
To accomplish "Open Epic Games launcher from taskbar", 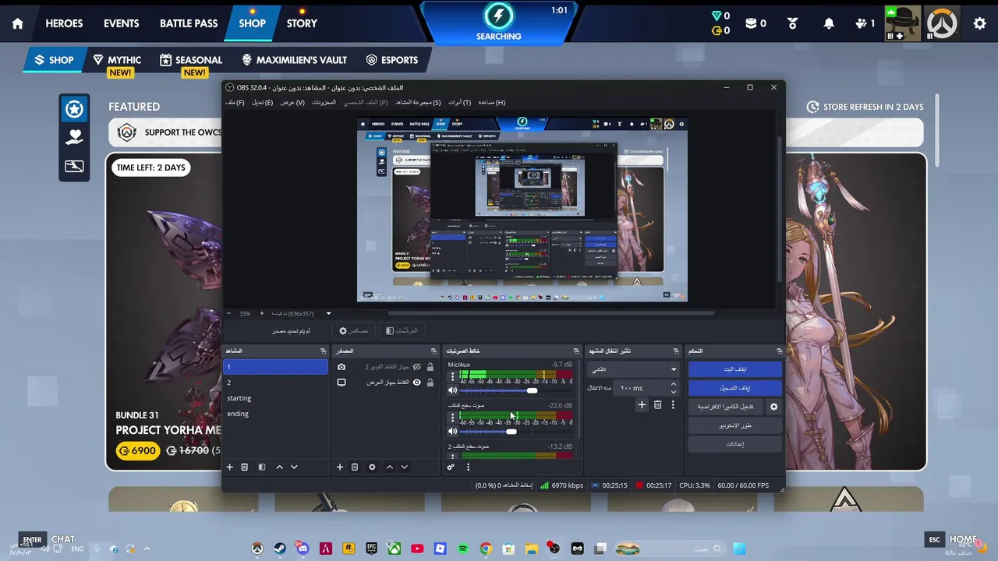I will point(372,549).
